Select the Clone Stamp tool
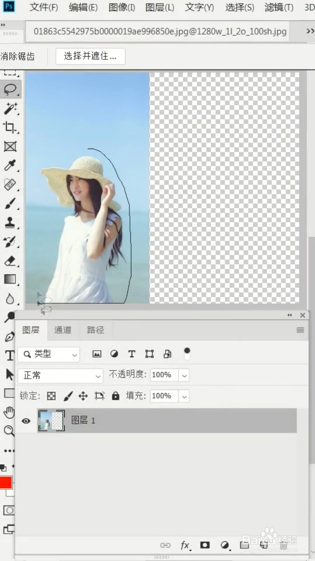This screenshot has width=315, height=561. coord(10,222)
